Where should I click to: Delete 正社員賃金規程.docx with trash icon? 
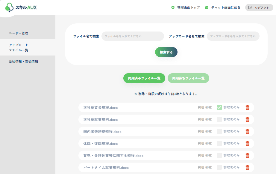point(248,107)
